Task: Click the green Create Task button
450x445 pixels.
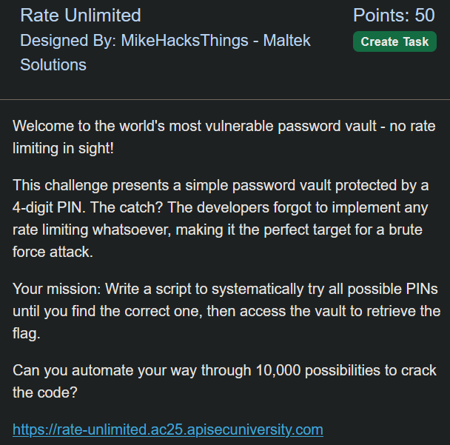Action: coord(394,41)
